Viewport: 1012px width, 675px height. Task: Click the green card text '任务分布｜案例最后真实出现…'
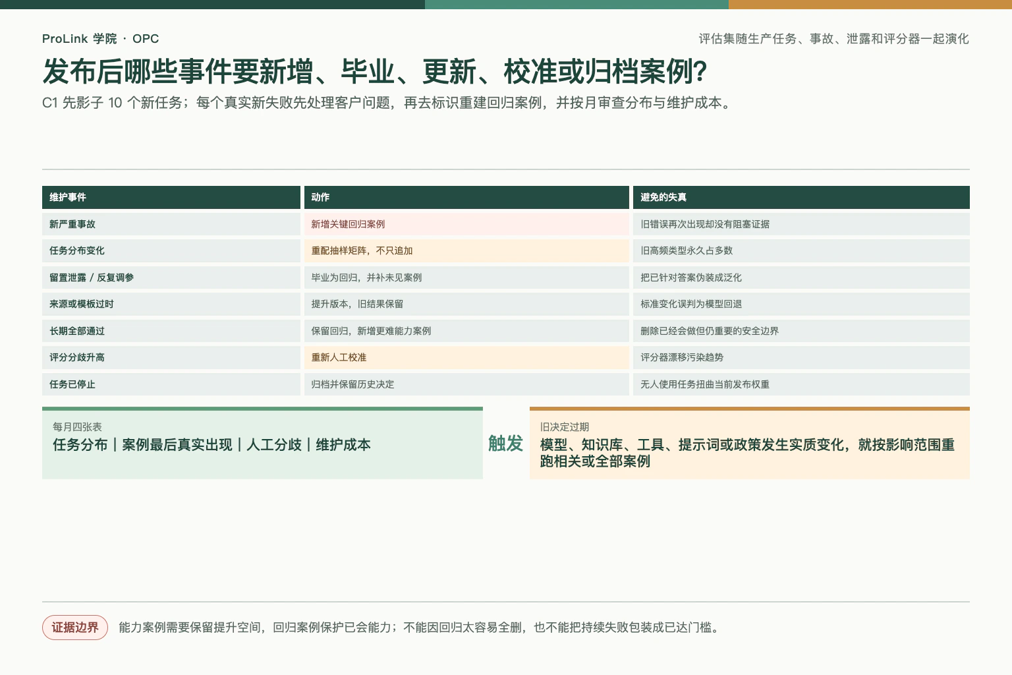[x=211, y=445]
